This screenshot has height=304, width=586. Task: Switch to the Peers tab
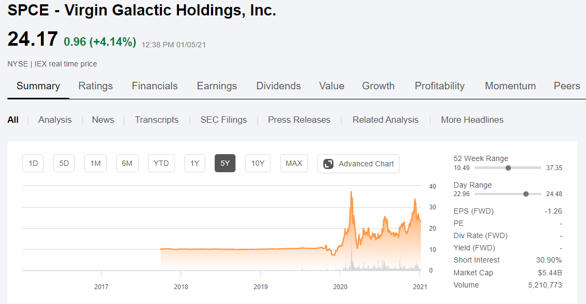[x=567, y=86]
